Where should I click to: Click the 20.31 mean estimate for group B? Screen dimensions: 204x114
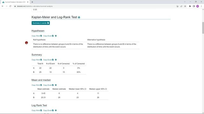pyautogui.click(x=43, y=98)
